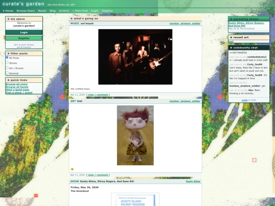Click Register in the top navigation
Viewport: 275px width, 206px height.
(x=107, y=11)
